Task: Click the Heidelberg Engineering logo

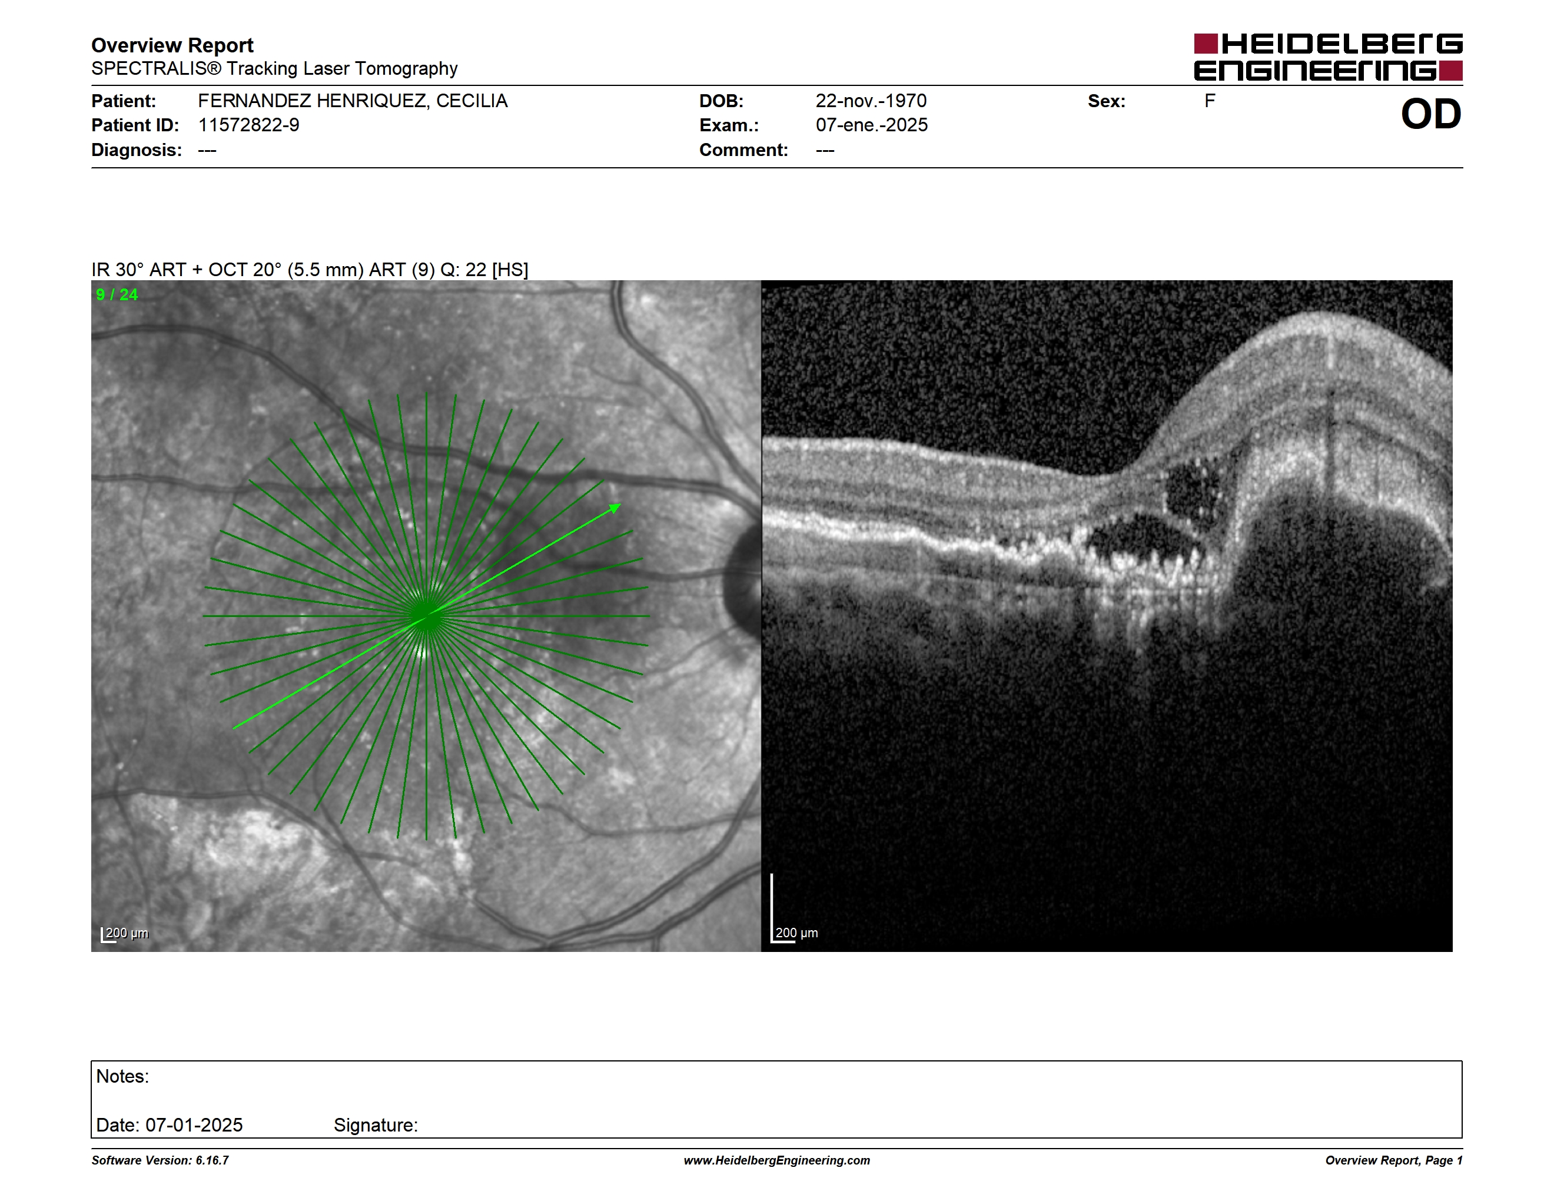Action: pyautogui.click(x=1328, y=57)
